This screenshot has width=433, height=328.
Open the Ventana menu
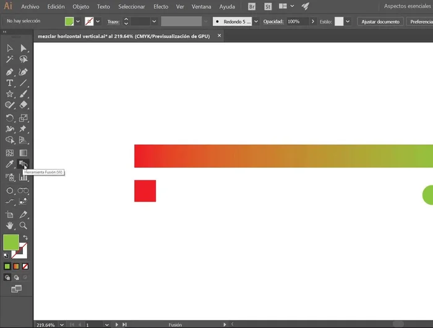(x=201, y=6)
